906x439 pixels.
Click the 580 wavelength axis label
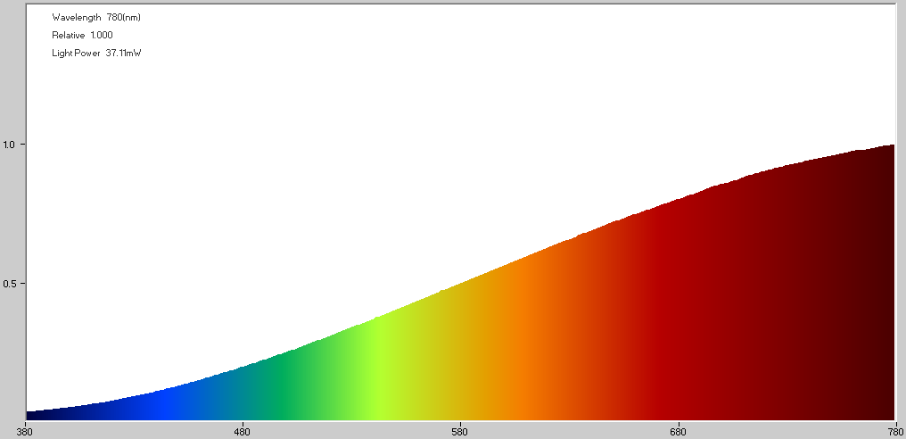(x=460, y=432)
